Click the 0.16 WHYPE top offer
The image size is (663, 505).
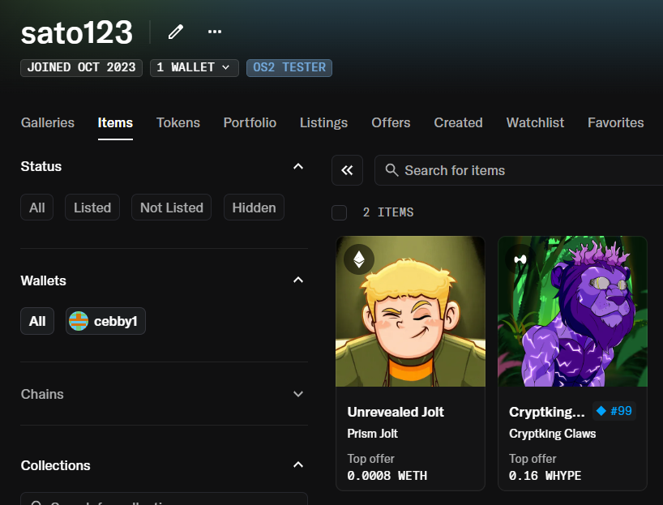545,476
